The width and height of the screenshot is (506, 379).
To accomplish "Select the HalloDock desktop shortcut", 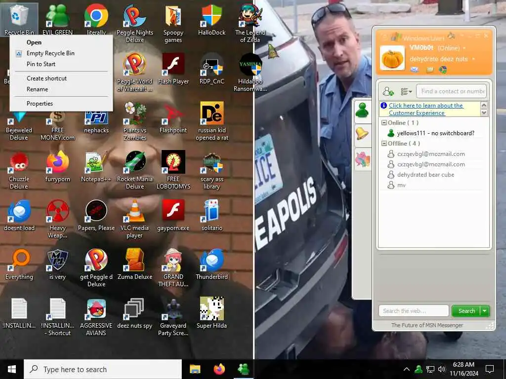I will coord(211,20).
